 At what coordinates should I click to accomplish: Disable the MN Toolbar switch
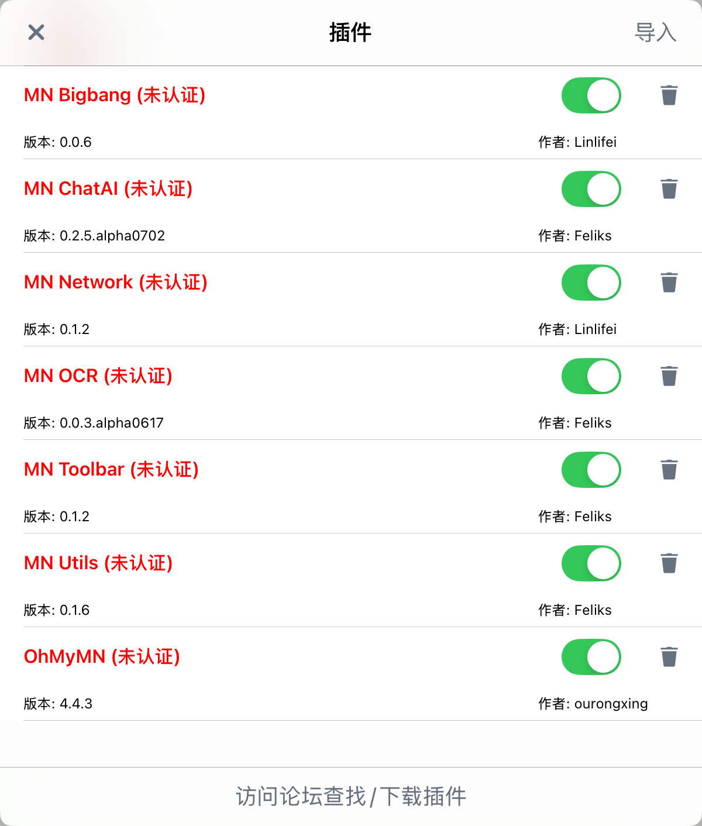[x=591, y=470]
